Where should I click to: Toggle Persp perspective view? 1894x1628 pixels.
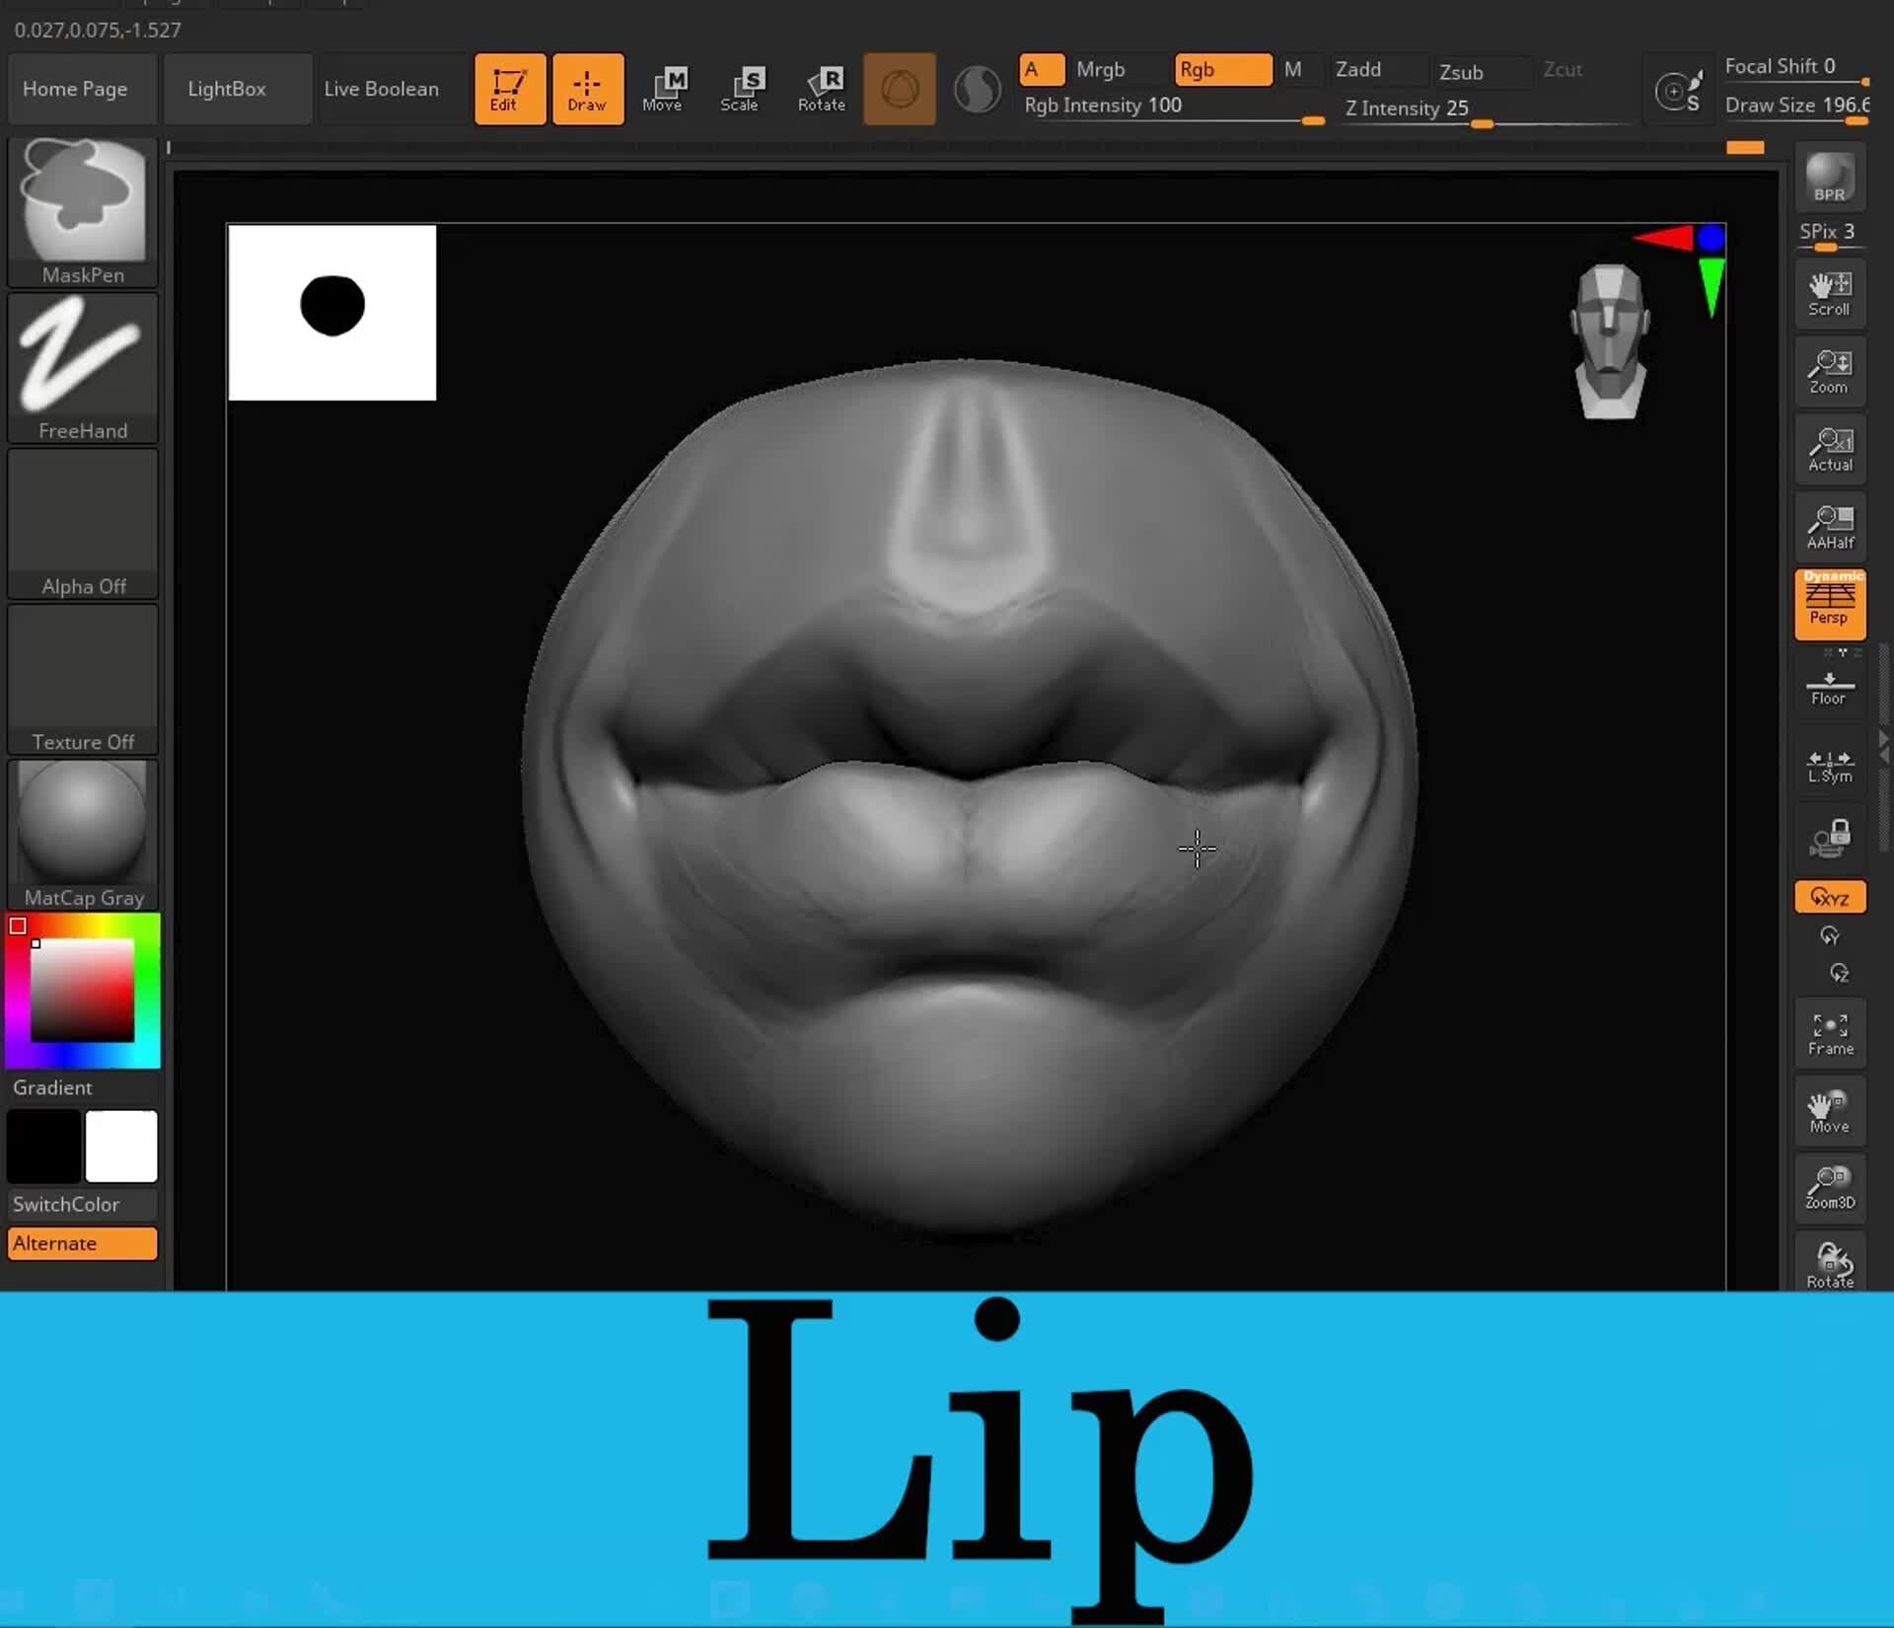pos(1830,604)
